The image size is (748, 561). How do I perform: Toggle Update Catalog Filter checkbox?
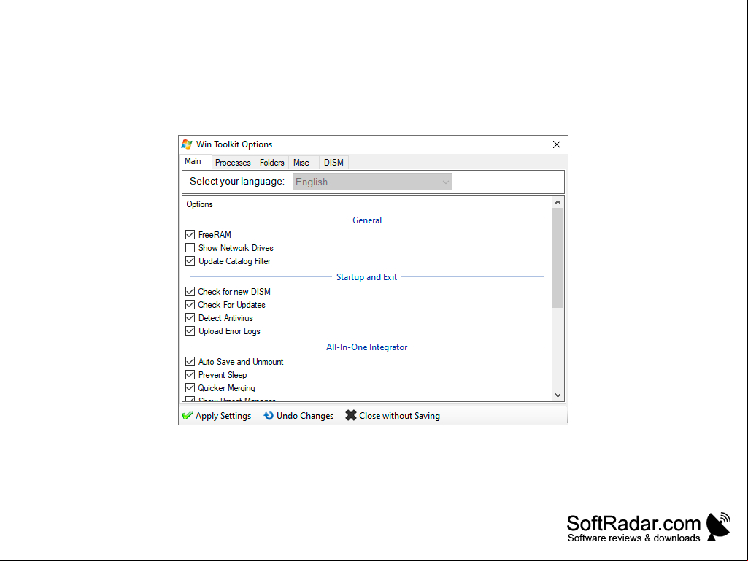click(x=190, y=261)
